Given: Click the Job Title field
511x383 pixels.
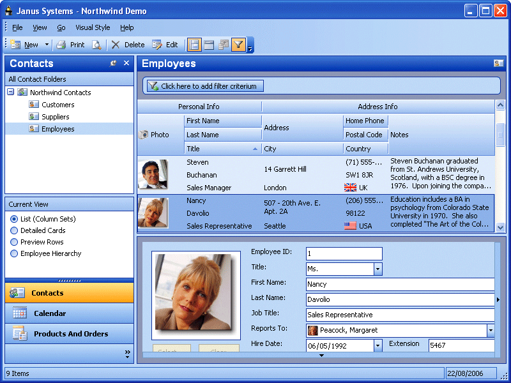Looking at the screenshot, I should tap(400, 315).
